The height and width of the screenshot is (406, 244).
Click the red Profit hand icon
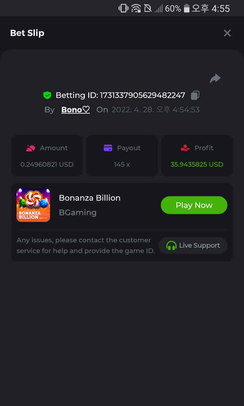pyautogui.click(x=185, y=148)
